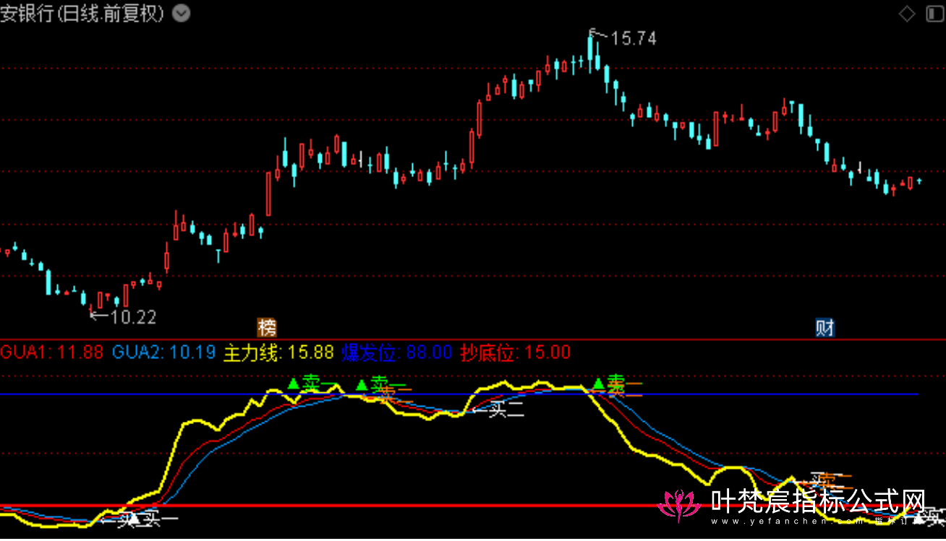Open the 榜 ranking badge on the chart

[267, 327]
